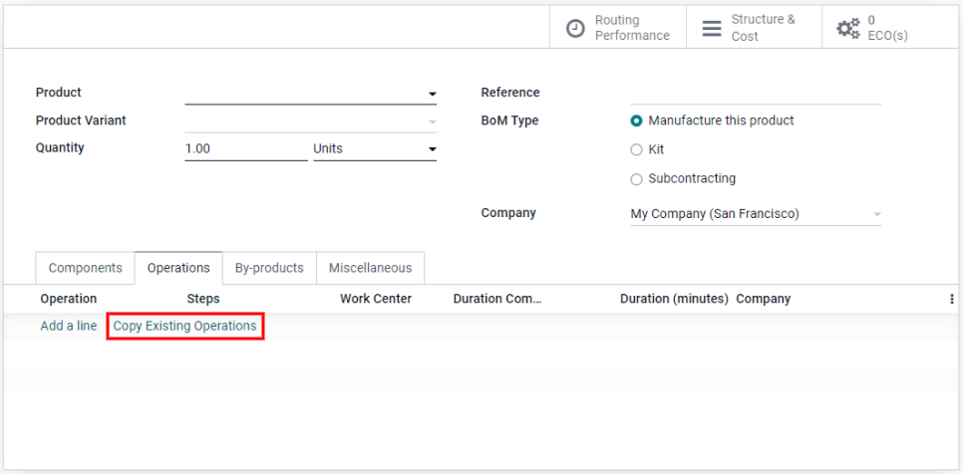Image resolution: width=963 pixels, height=474 pixels.
Task: Sort by Work Center column header
Action: [x=375, y=299]
